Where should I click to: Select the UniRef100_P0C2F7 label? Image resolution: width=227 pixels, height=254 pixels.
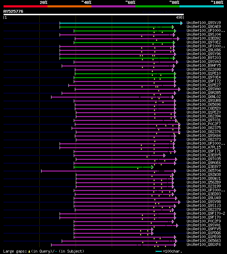point(204,124)
